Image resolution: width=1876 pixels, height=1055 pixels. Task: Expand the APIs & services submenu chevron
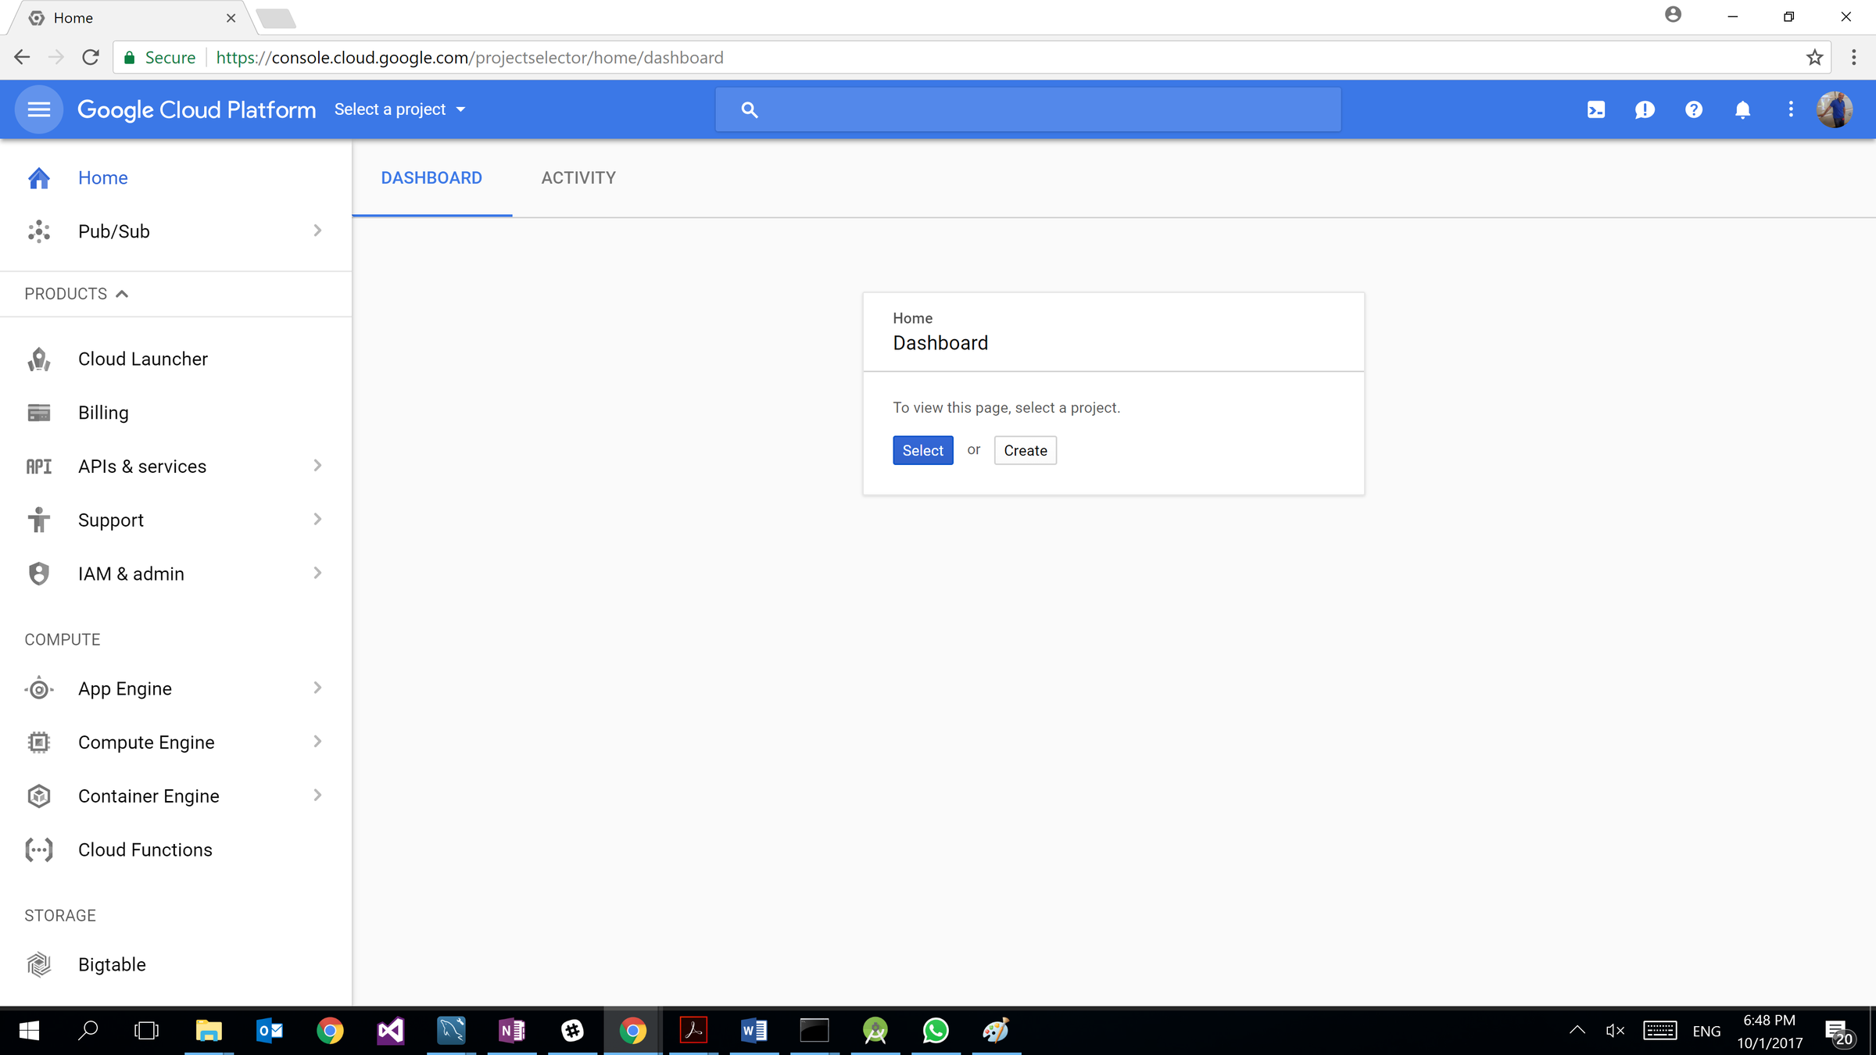pyautogui.click(x=317, y=466)
